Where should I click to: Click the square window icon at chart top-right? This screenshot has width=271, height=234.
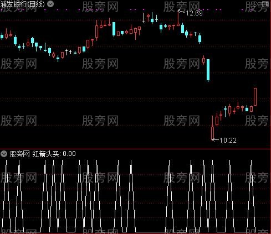[x=265, y=4]
